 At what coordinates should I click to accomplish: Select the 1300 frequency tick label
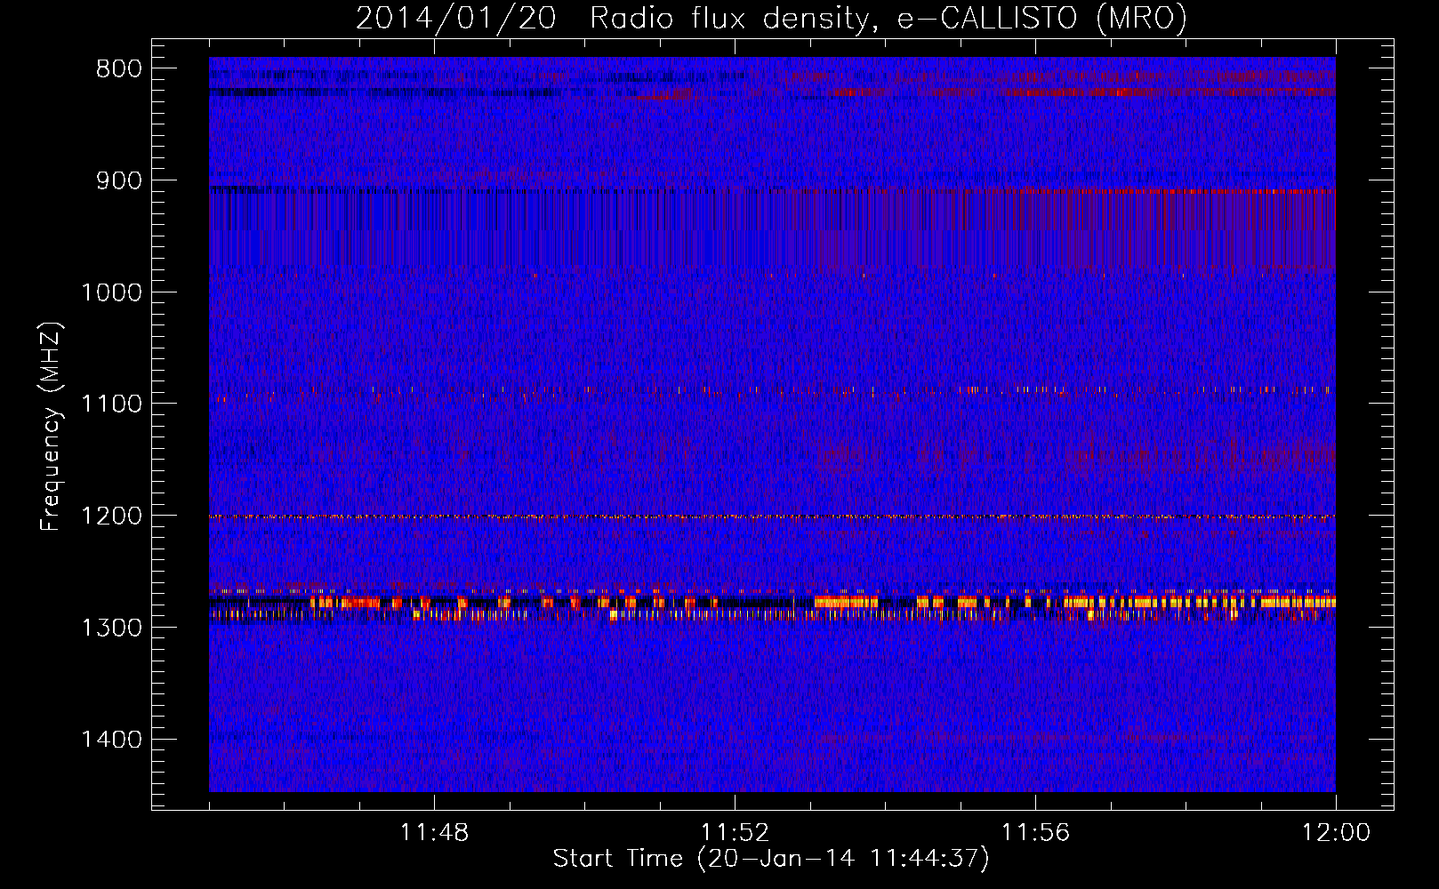click(x=111, y=628)
